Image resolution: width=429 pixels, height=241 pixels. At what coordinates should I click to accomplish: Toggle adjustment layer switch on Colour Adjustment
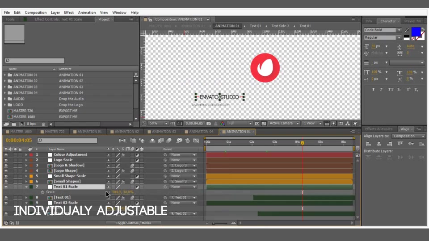[137, 155]
